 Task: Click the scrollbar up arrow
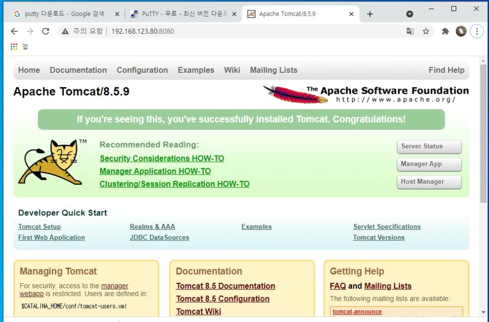(483, 61)
